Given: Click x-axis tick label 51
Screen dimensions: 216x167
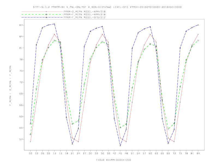Looking at the screenshot, I should tap(132, 153).
